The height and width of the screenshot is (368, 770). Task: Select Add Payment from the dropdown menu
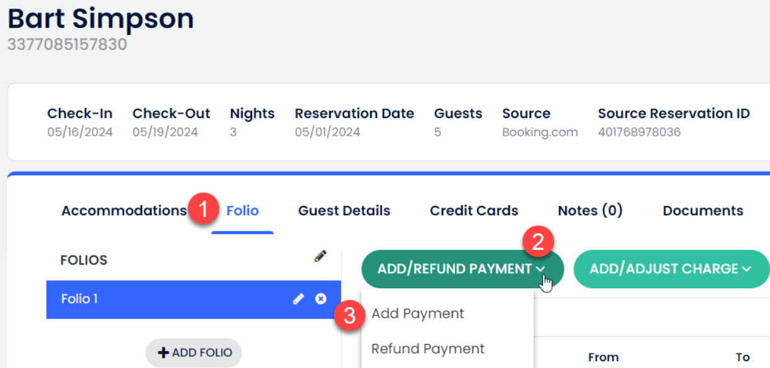click(417, 313)
